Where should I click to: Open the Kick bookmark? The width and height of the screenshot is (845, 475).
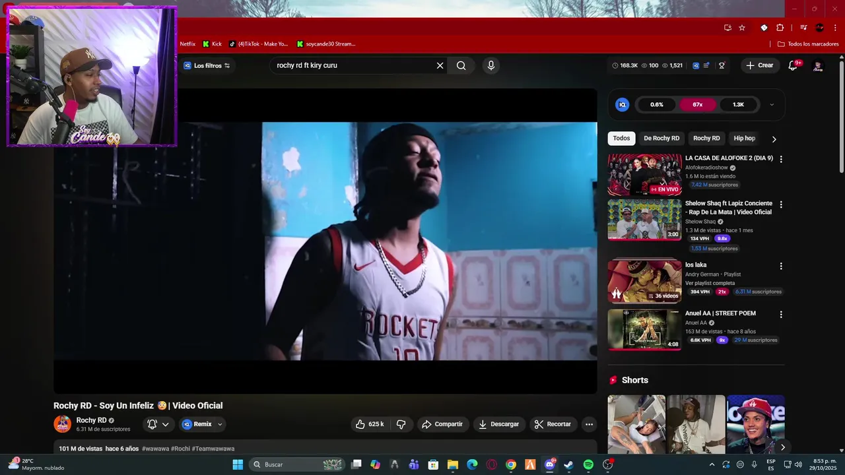[x=212, y=44]
